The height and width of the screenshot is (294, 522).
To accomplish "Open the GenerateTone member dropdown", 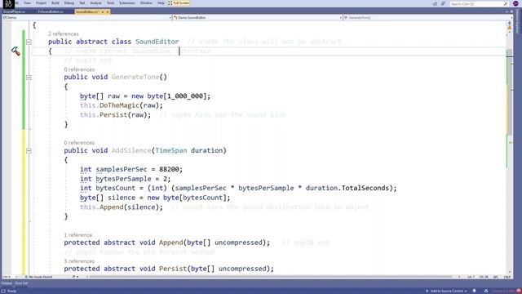I will (427, 18).
